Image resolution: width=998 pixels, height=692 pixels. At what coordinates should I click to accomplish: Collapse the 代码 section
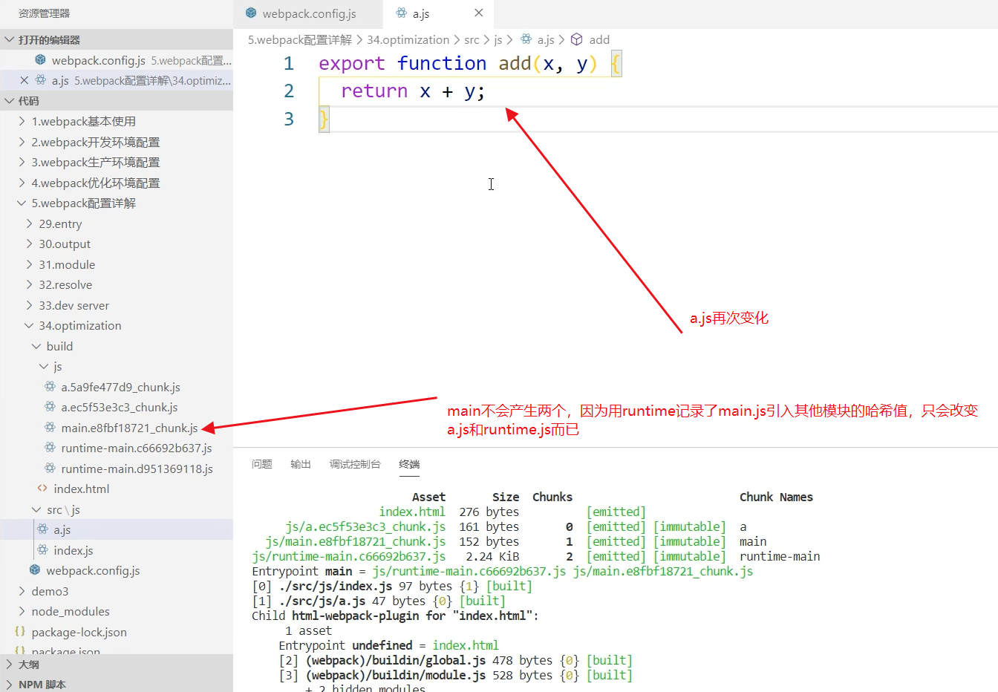pyautogui.click(x=117, y=101)
